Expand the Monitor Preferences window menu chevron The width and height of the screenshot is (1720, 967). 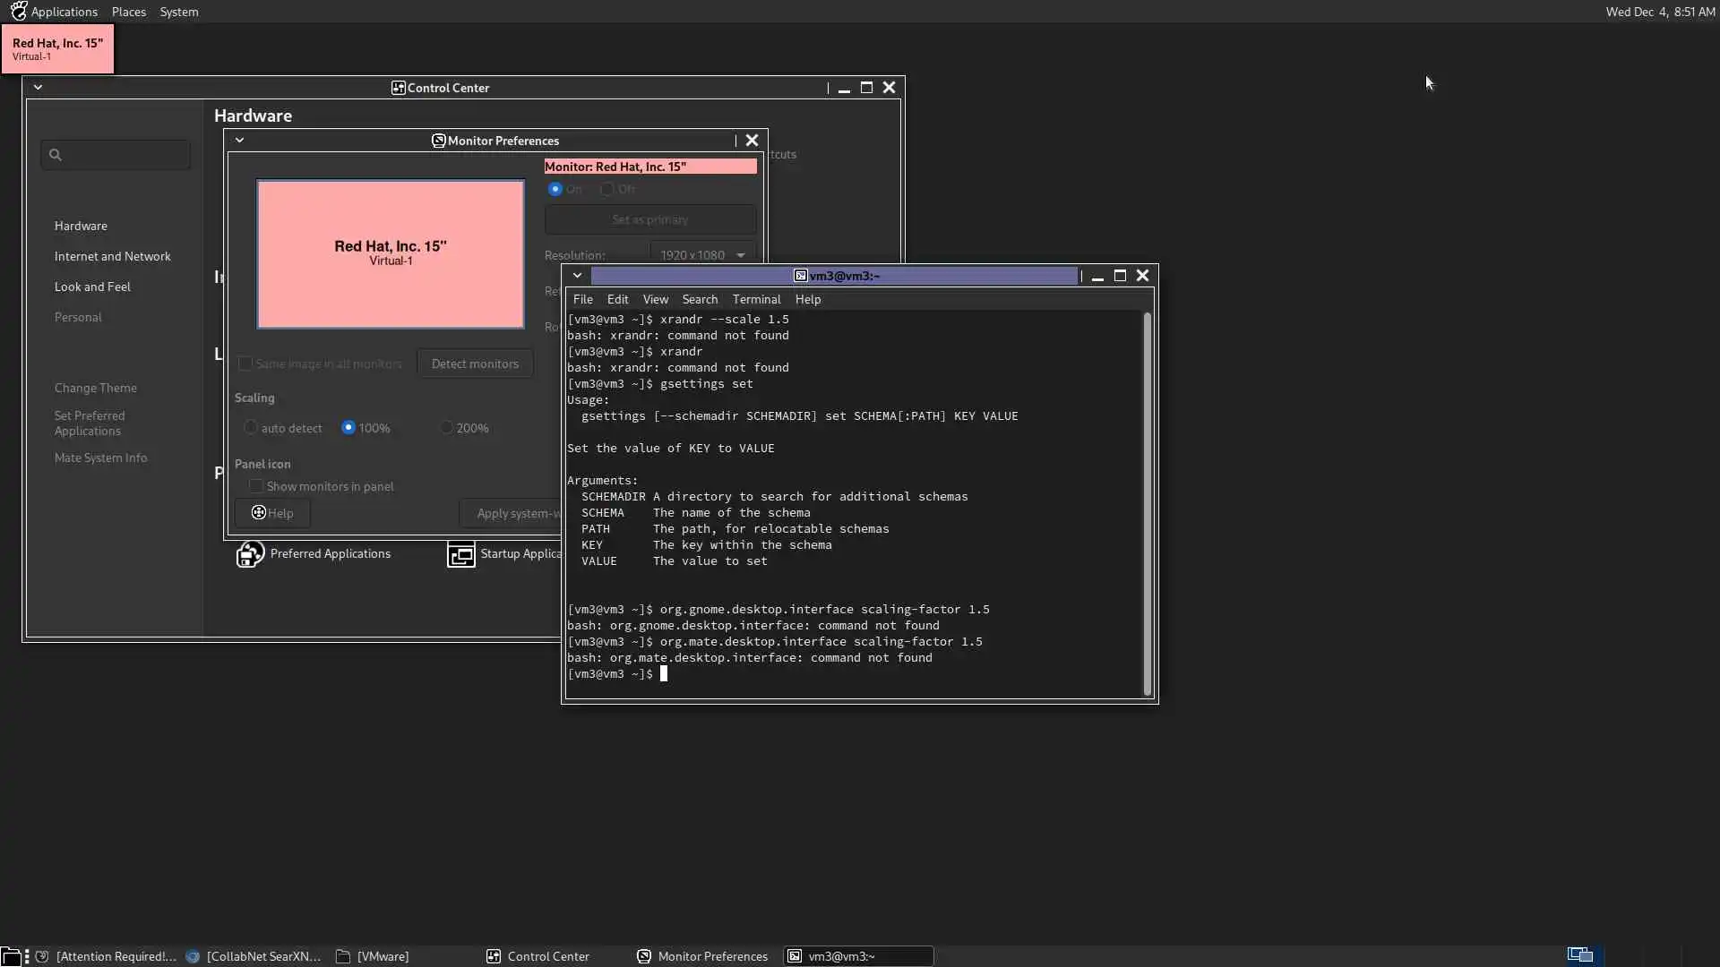(x=239, y=141)
